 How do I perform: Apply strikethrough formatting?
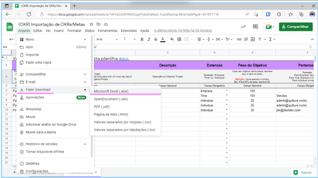[156, 39]
